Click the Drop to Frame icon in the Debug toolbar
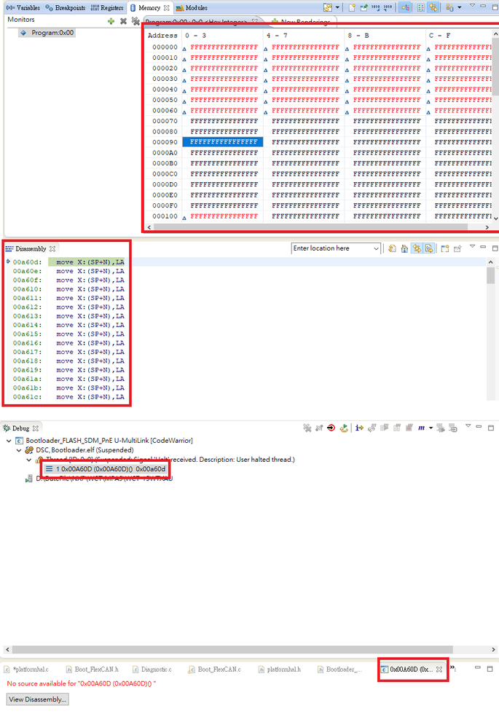This screenshot has width=499, height=727. click(440, 428)
